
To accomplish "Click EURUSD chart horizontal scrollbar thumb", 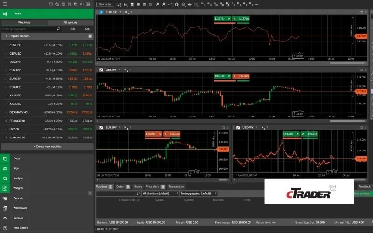I will click(347, 63).
